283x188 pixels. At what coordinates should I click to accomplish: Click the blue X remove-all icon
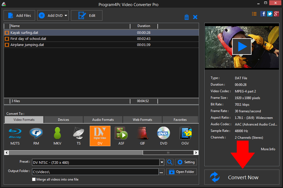pos(195,17)
